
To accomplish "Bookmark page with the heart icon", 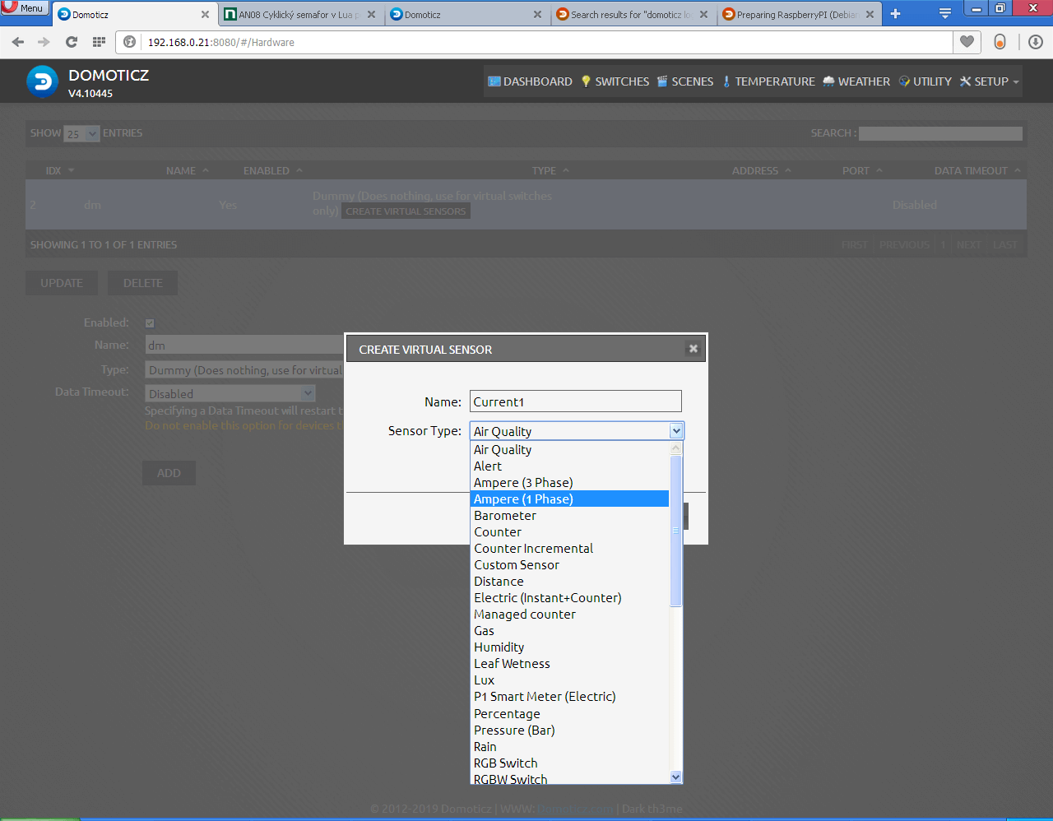I will [x=967, y=42].
